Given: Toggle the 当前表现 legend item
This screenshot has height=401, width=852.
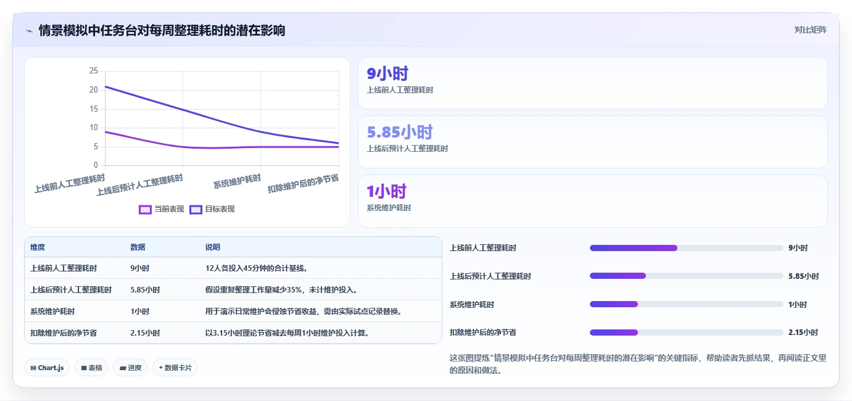Looking at the screenshot, I should [x=162, y=209].
